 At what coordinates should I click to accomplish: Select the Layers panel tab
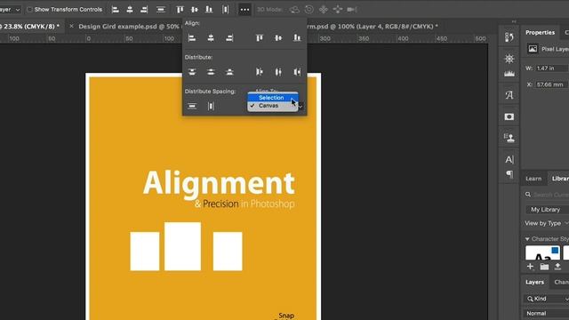pos(534,282)
